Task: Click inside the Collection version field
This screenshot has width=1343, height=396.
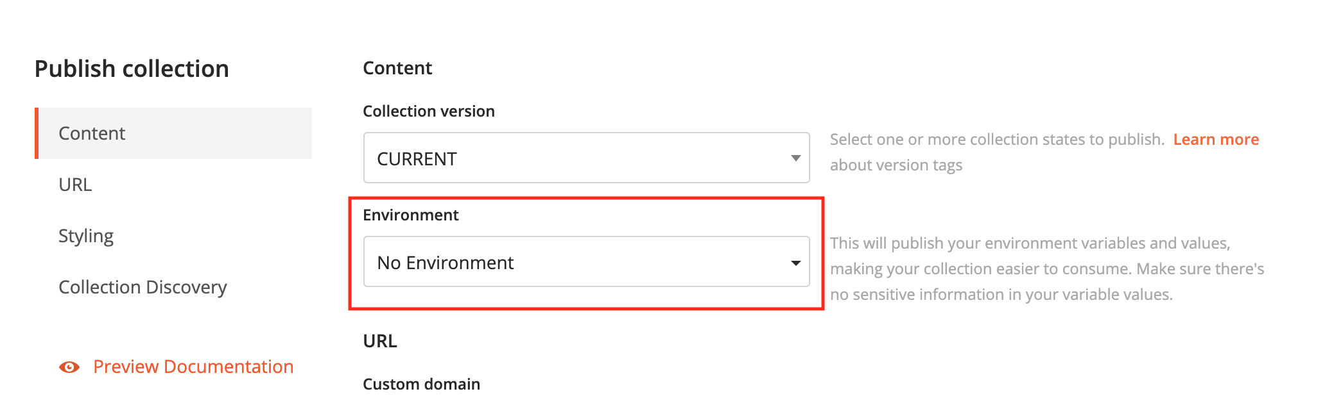Action: pyautogui.click(x=578, y=158)
